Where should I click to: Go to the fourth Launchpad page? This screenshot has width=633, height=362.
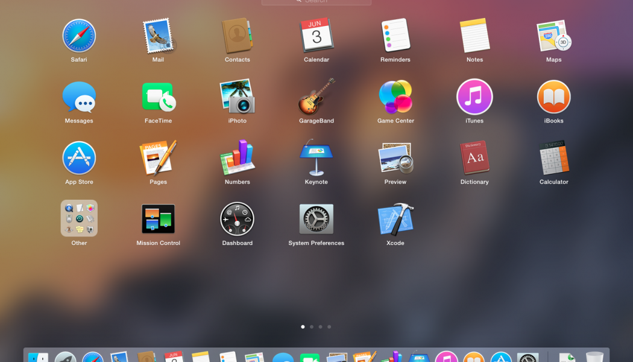click(x=329, y=327)
